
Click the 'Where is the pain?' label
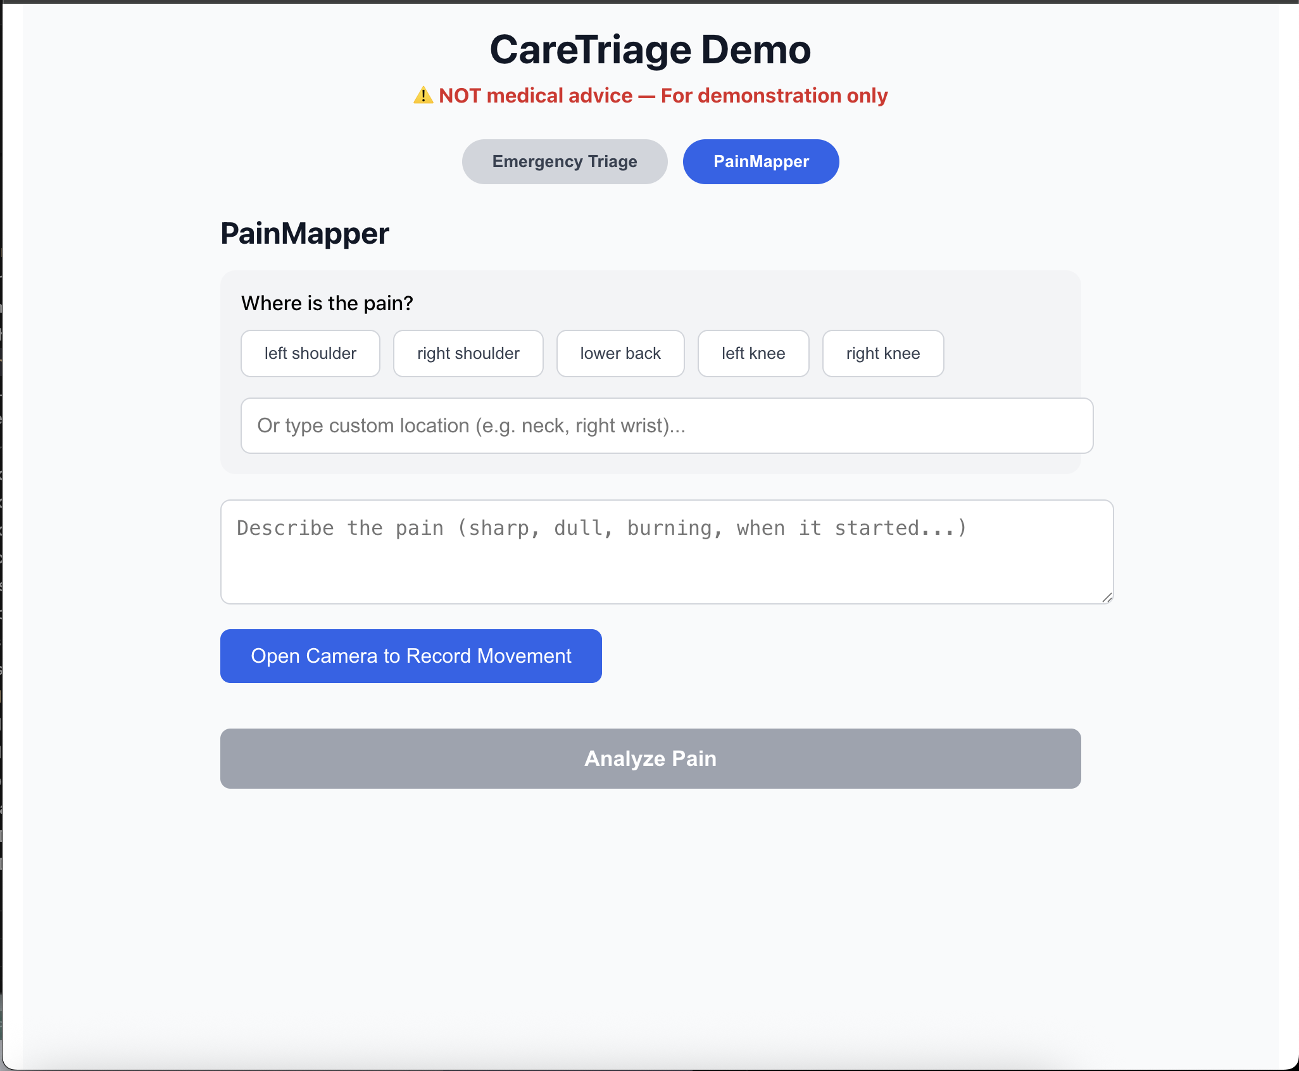[327, 304]
